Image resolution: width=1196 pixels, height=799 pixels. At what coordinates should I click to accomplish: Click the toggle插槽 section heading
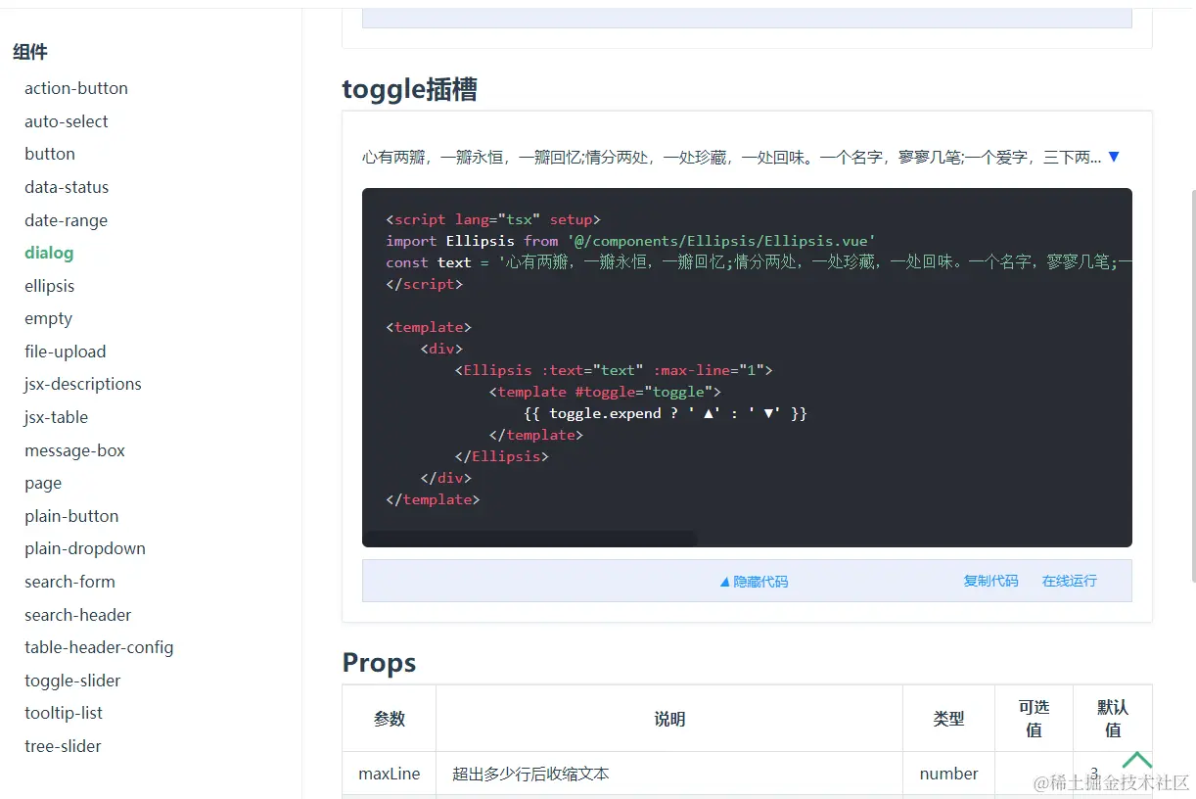tap(410, 90)
